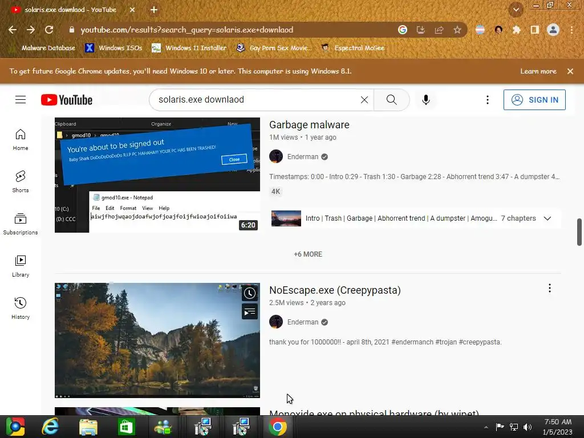Open Enderman channel under Garbage malware
Screen dimensions: 584x438
(x=303, y=157)
